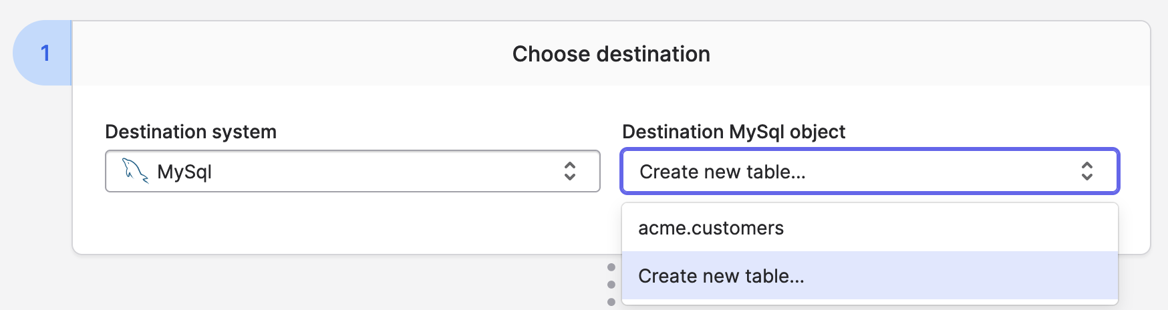Click the top dot of the vertical connector

pos(611,267)
